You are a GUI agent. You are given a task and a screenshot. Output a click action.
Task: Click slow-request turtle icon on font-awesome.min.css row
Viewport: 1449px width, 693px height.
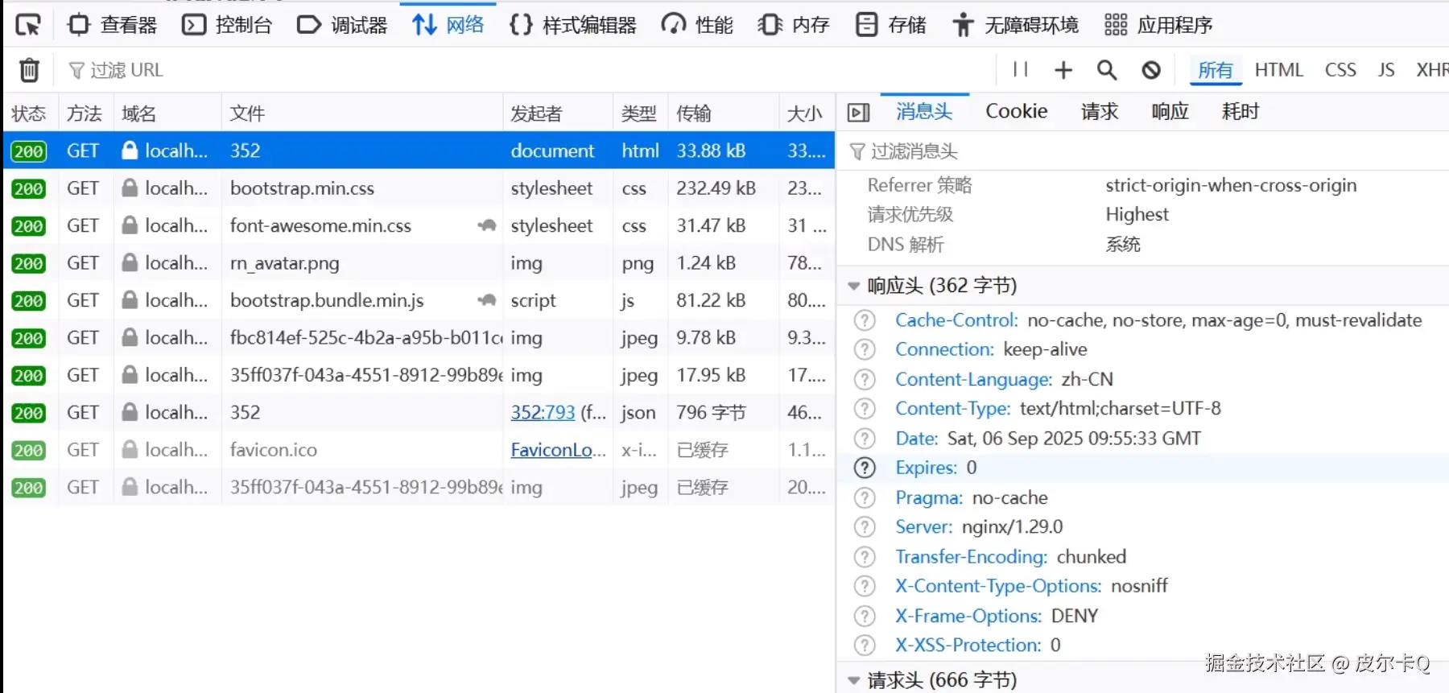click(x=486, y=225)
